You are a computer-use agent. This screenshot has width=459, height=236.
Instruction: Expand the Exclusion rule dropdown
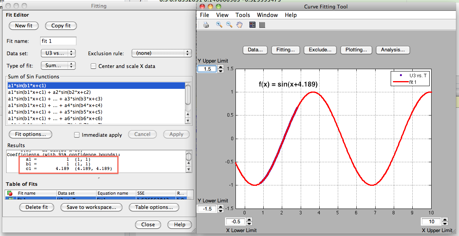[x=161, y=53]
